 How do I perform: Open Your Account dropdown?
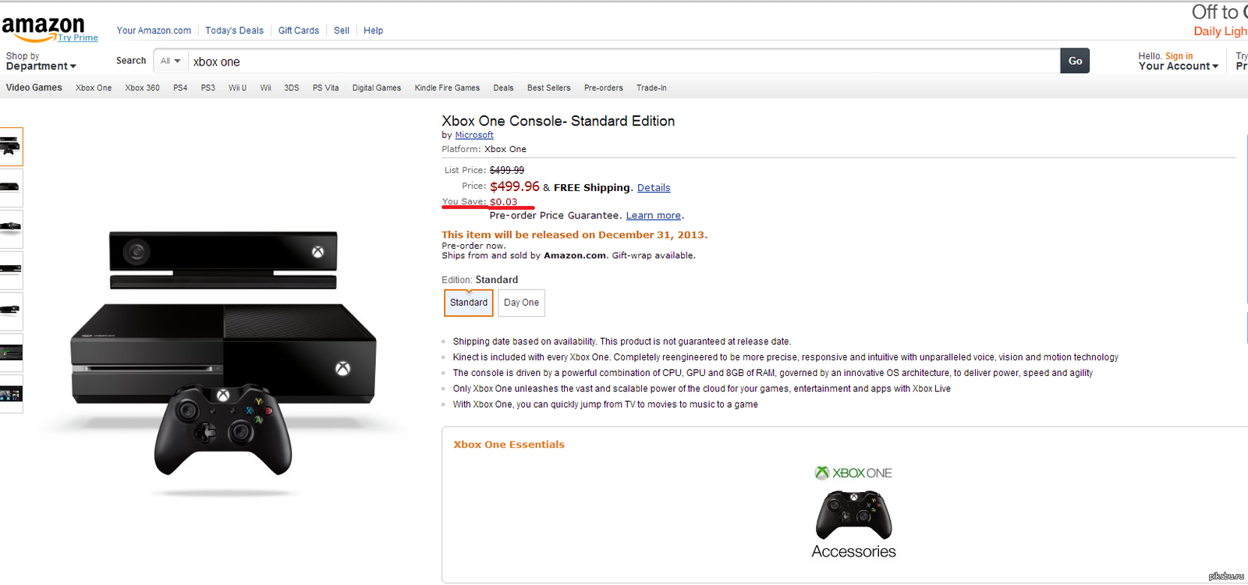tap(1178, 66)
